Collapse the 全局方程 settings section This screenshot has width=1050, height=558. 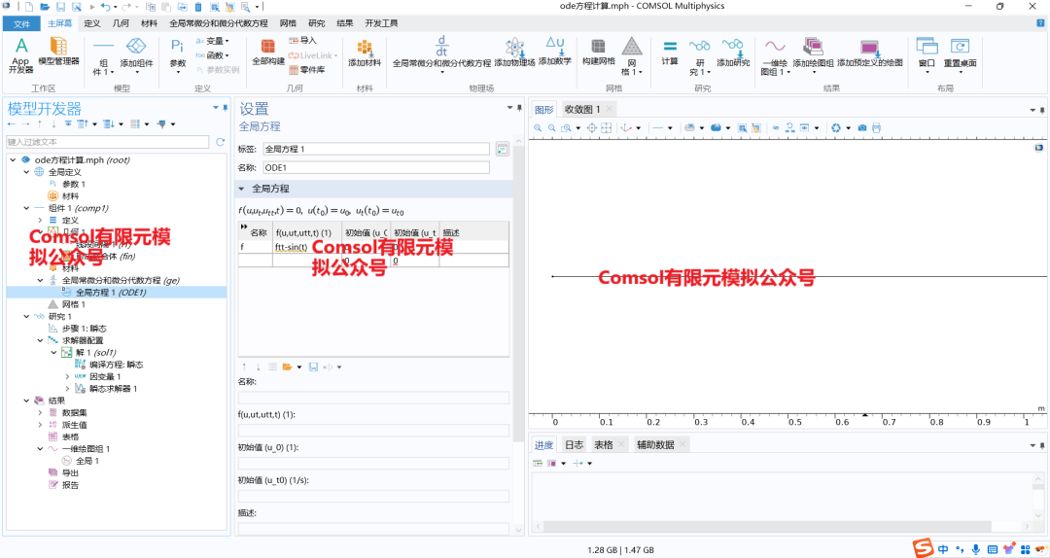pos(242,189)
